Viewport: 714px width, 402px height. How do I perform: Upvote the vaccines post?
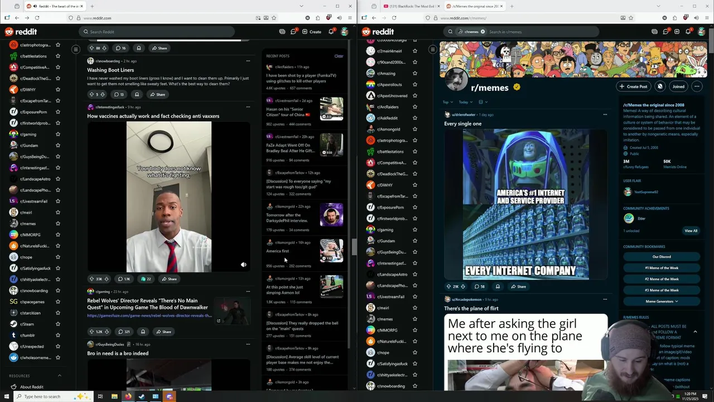pos(91,279)
